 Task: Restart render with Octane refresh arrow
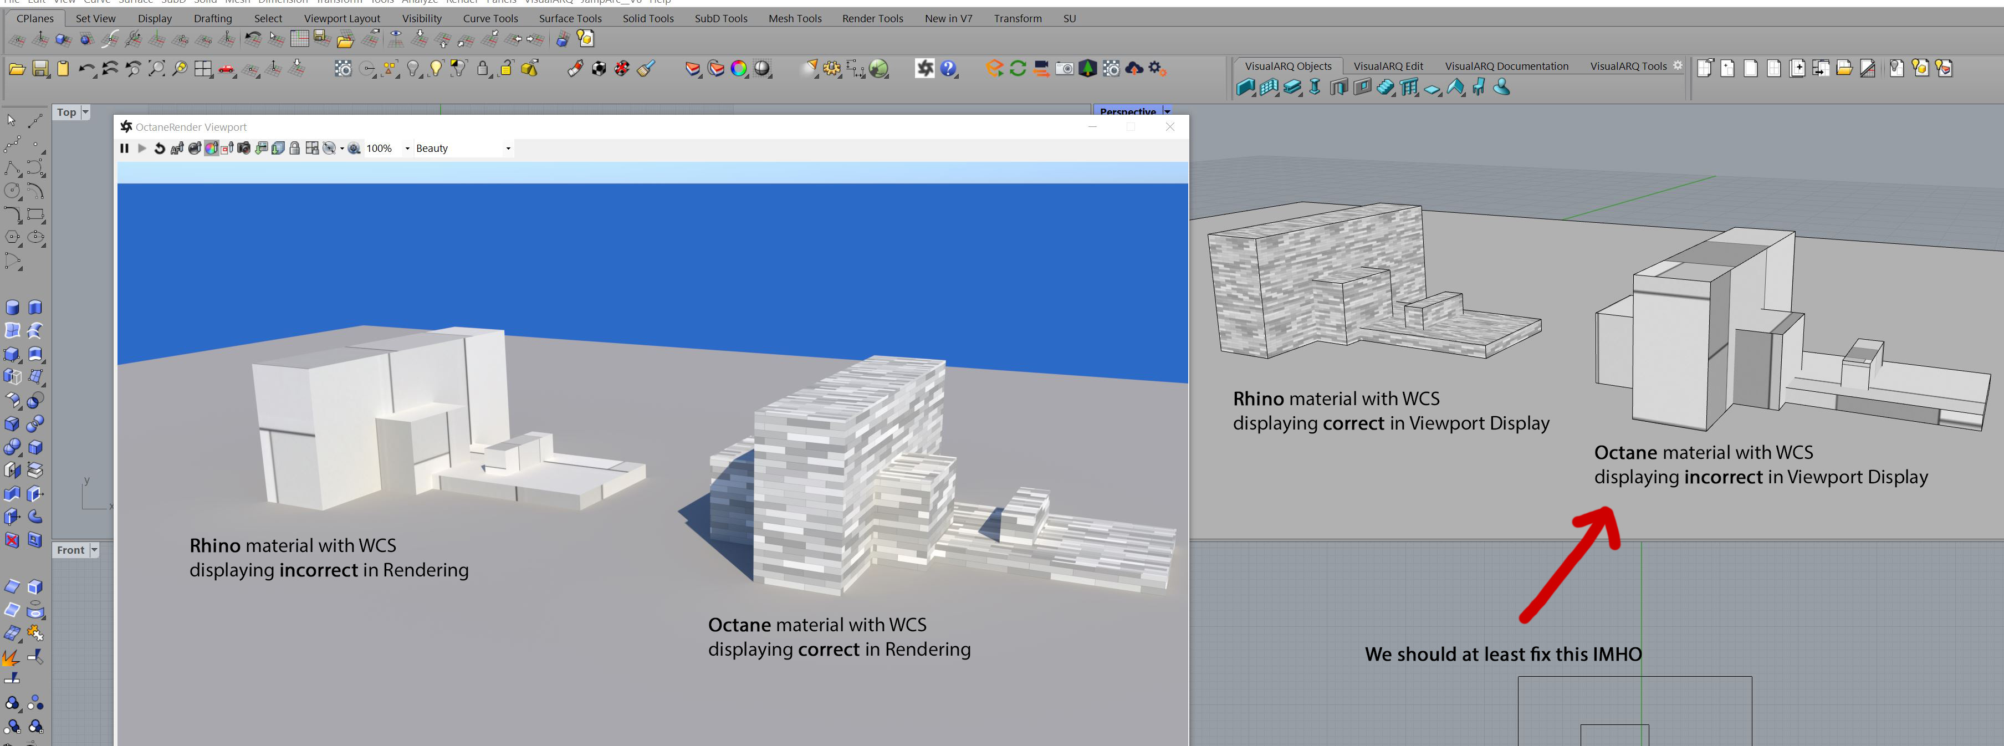160,149
